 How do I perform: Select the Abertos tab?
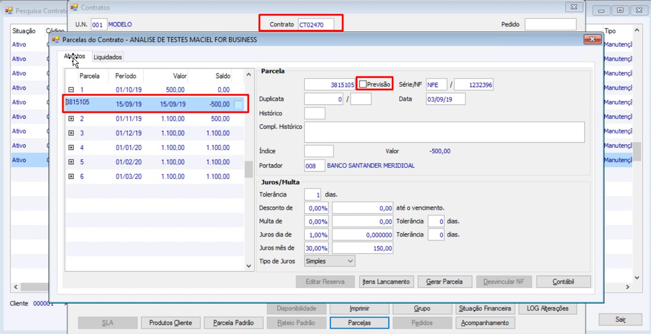click(74, 56)
